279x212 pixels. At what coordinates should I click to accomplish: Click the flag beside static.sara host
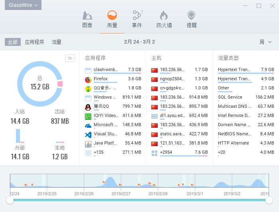[154, 135]
